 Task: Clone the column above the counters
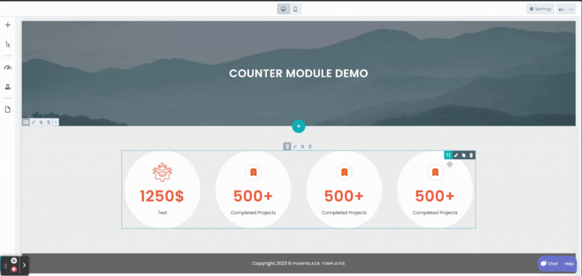pos(303,147)
